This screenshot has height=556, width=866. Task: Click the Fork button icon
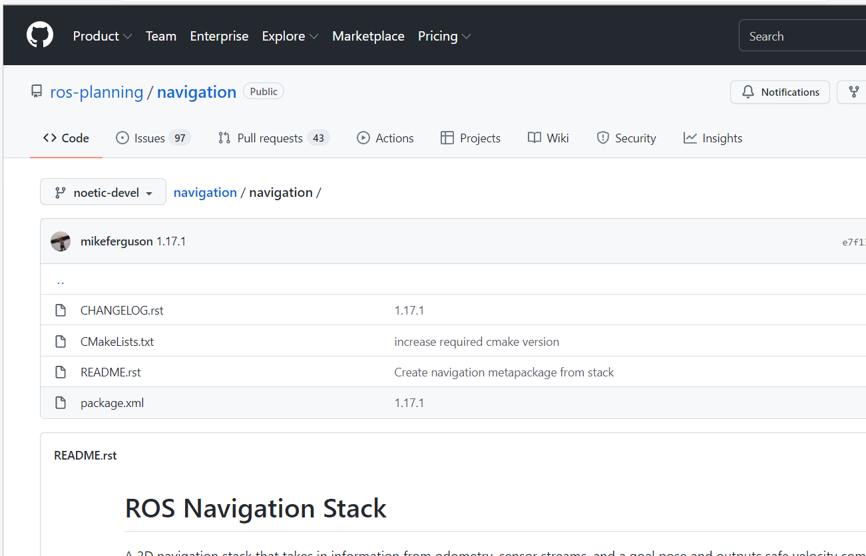[854, 92]
